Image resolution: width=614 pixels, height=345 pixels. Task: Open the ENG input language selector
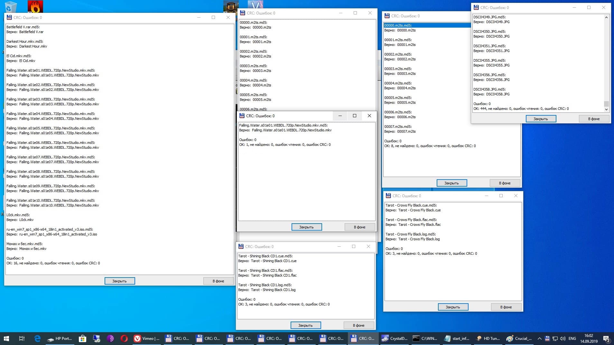(x=572, y=338)
